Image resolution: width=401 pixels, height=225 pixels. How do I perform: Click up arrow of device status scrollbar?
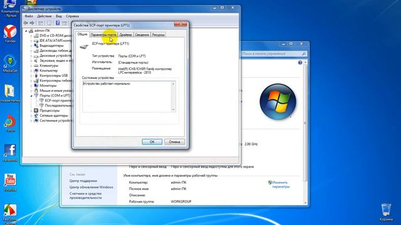pyautogui.click(x=174, y=84)
